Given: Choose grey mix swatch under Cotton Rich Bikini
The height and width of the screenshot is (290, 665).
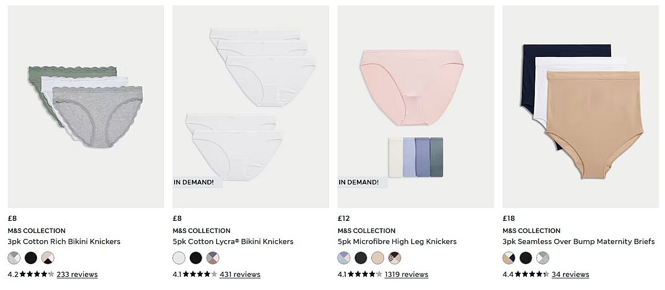Looking at the screenshot, I should pos(14,258).
